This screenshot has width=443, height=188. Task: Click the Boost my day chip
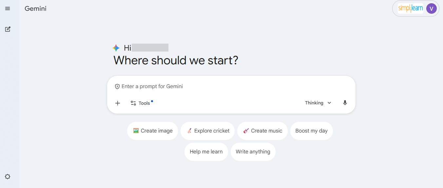tap(311, 131)
